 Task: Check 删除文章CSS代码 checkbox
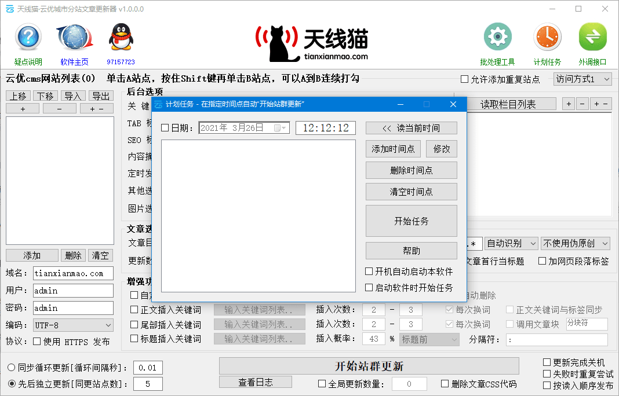pos(445,384)
